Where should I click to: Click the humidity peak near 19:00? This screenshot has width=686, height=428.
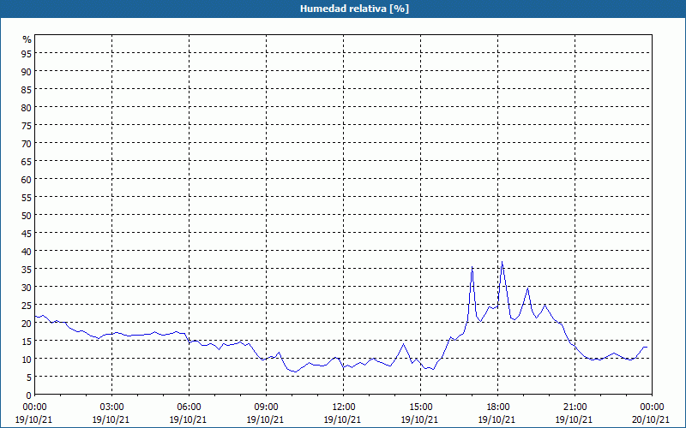528,288
